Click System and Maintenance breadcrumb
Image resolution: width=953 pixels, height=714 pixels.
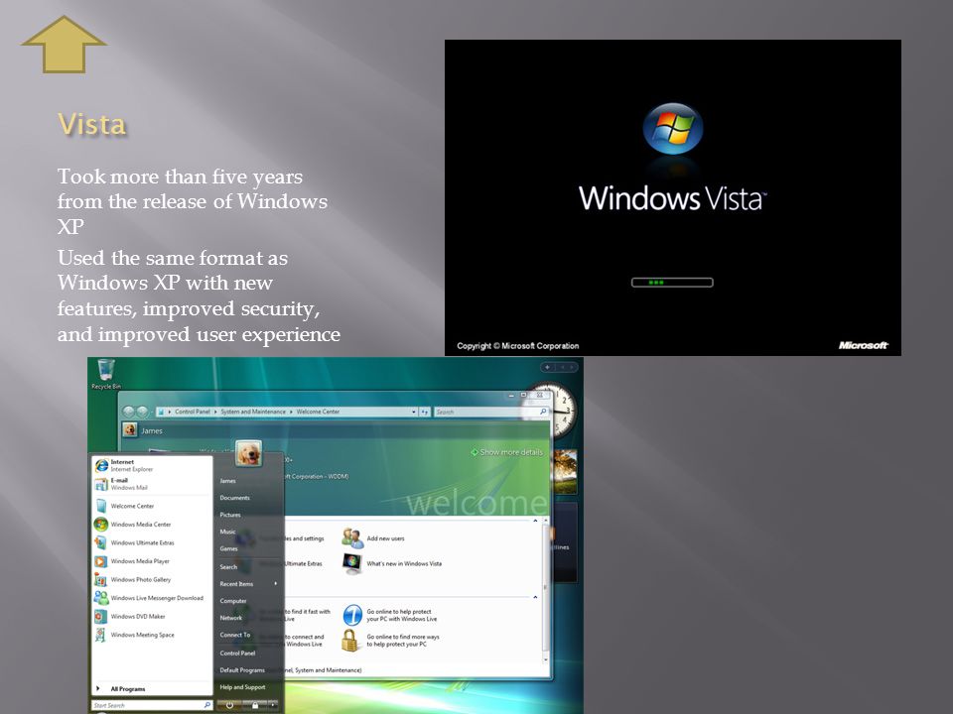(x=253, y=412)
